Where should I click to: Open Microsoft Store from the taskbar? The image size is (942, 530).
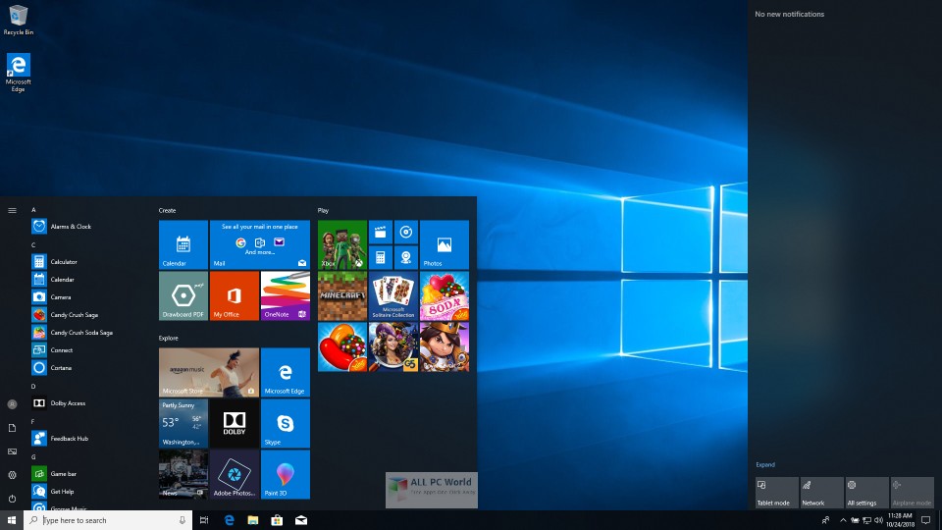[x=277, y=520]
